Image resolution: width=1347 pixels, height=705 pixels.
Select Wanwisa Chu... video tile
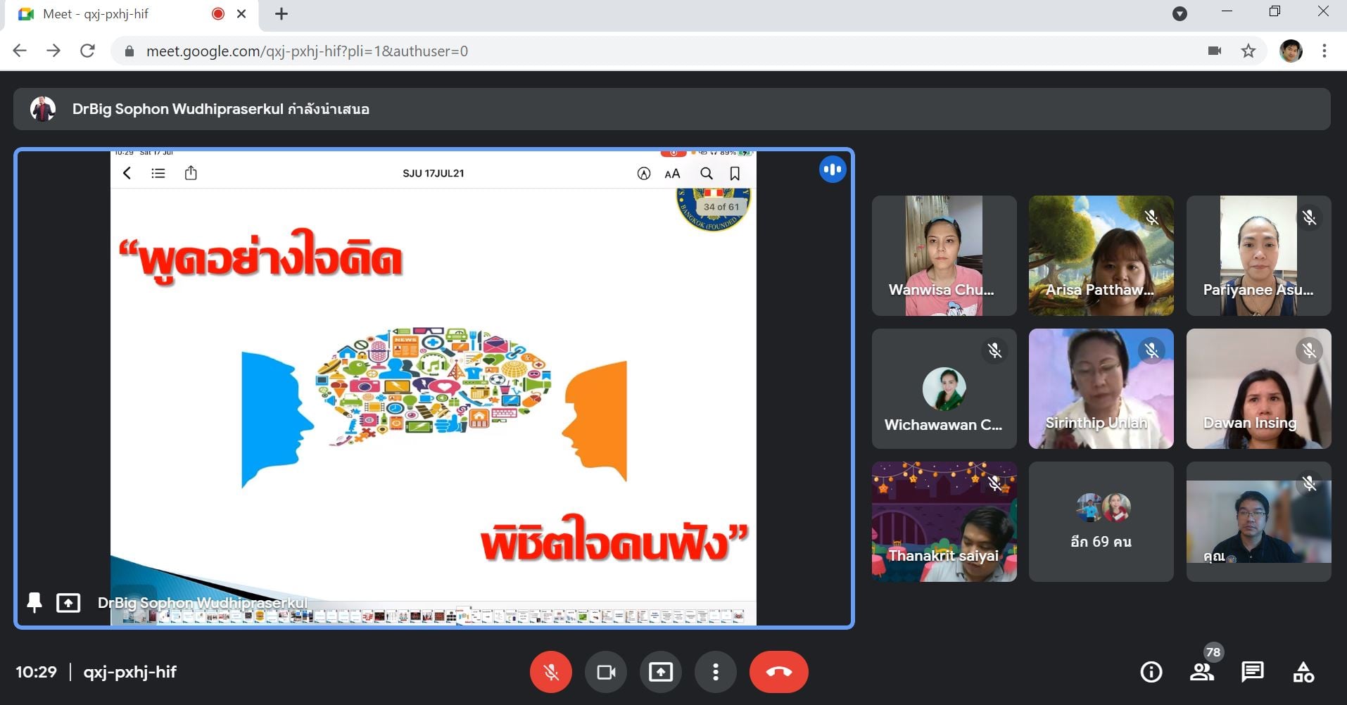[944, 255]
